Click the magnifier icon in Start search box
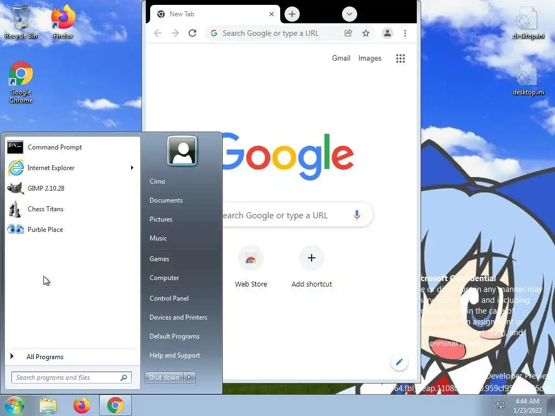 [x=124, y=378]
